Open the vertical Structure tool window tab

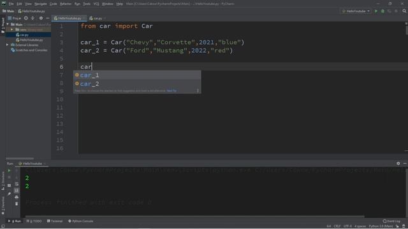click(3, 181)
